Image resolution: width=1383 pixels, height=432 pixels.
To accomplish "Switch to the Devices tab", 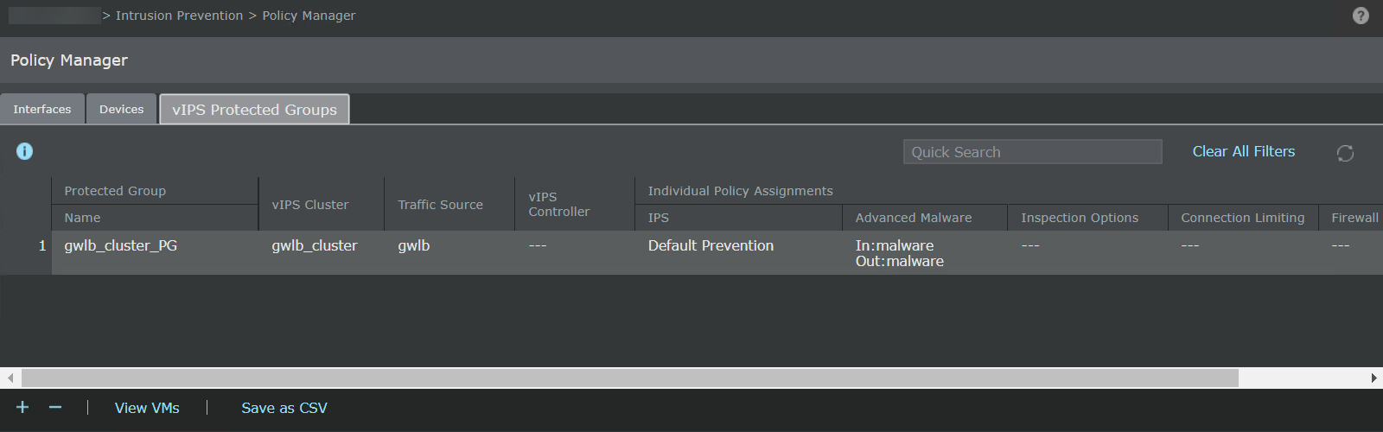I will pos(121,109).
